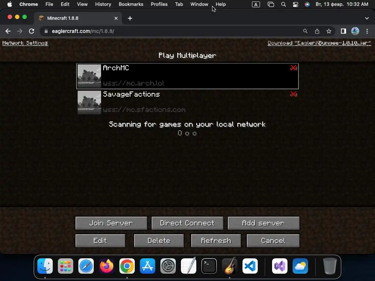Click the date and time display

(x=342, y=4)
